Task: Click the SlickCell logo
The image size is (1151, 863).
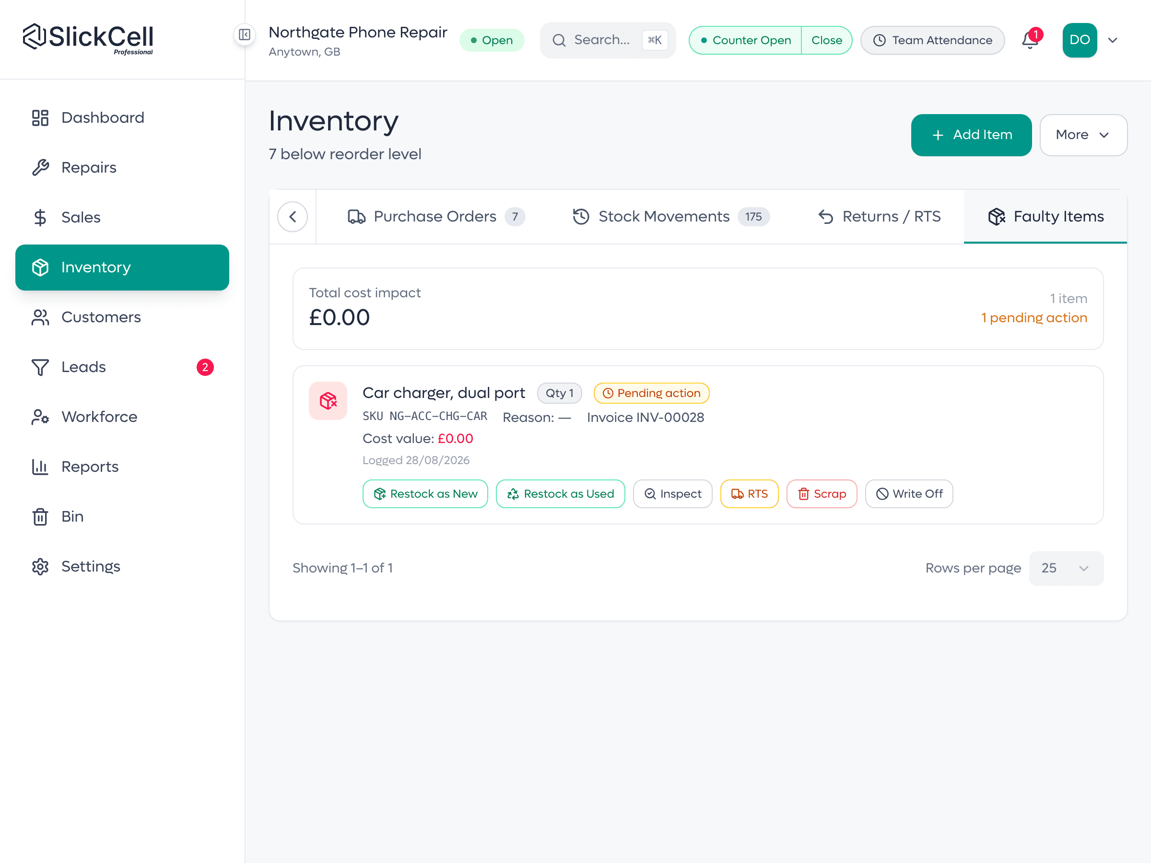Action: [x=88, y=39]
